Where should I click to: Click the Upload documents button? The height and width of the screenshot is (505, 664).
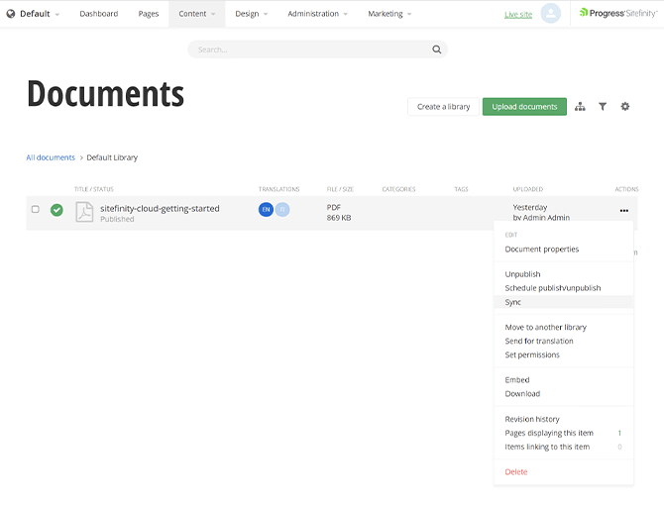click(524, 107)
